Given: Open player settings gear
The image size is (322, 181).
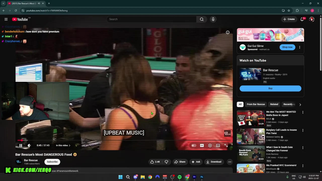Looking at the screenshot, I should [210, 145].
